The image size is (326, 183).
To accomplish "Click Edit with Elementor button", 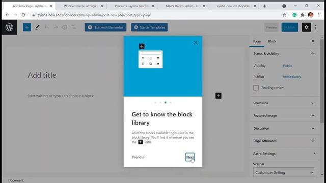I will click(105, 27).
